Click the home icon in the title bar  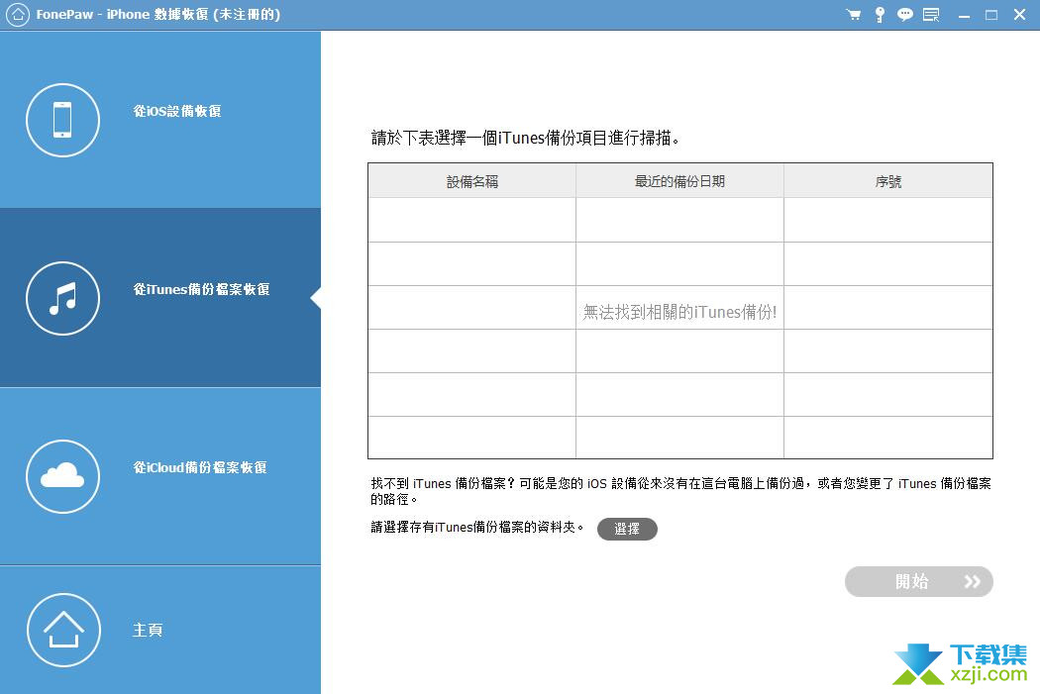(x=18, y=14)
